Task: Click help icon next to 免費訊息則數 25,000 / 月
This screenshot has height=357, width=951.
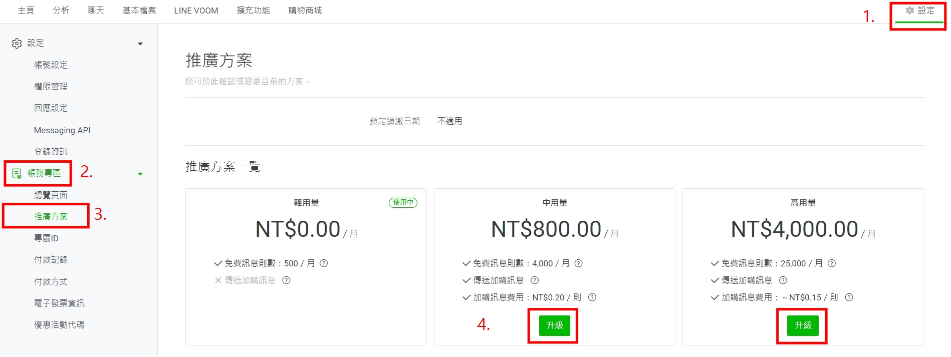Action: 831,263
